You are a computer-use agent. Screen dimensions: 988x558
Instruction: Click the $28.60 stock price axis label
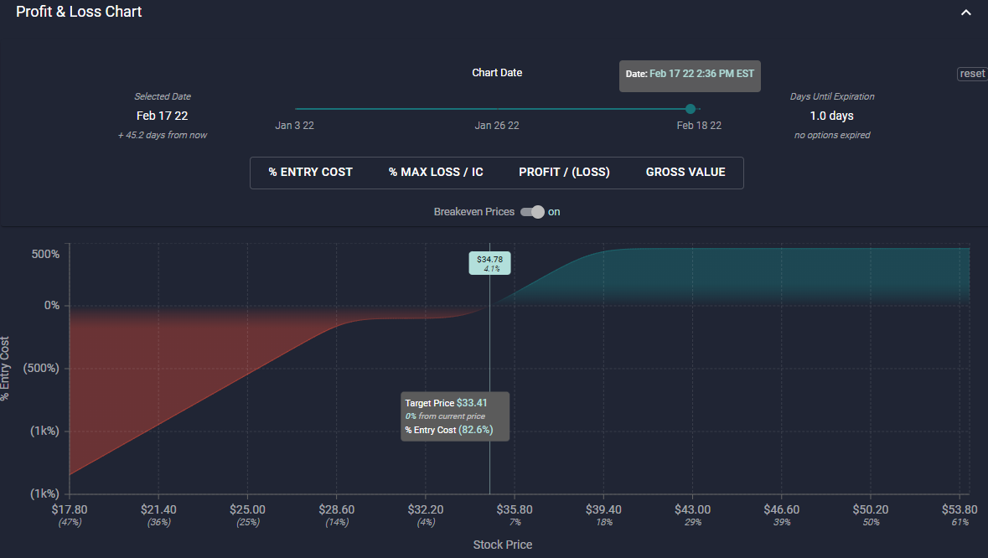tap(336, 509)
